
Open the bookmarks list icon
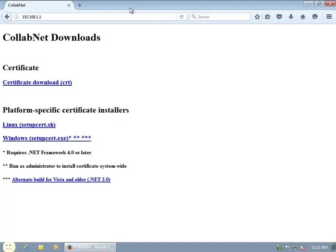(267, 17)
